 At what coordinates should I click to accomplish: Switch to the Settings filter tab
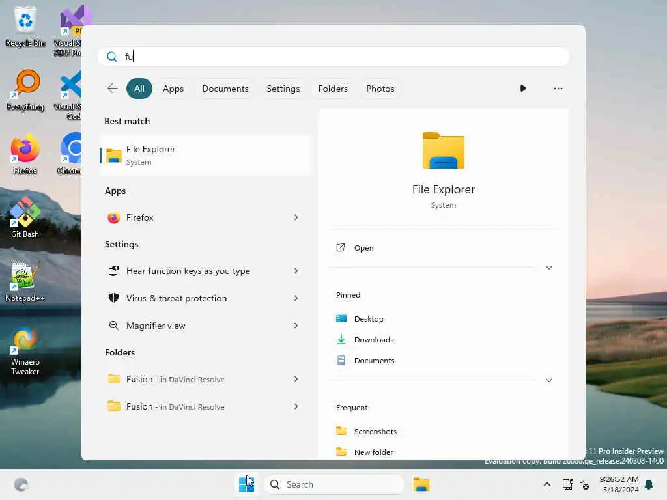click(283, 89)
